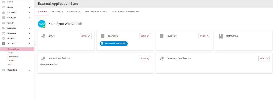Click the Inventory Sync Results heading
Viewport: 273px width, 99px height.
coord(179,58)
